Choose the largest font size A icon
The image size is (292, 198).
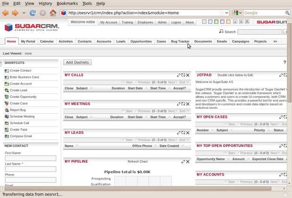tap(247, 22)
